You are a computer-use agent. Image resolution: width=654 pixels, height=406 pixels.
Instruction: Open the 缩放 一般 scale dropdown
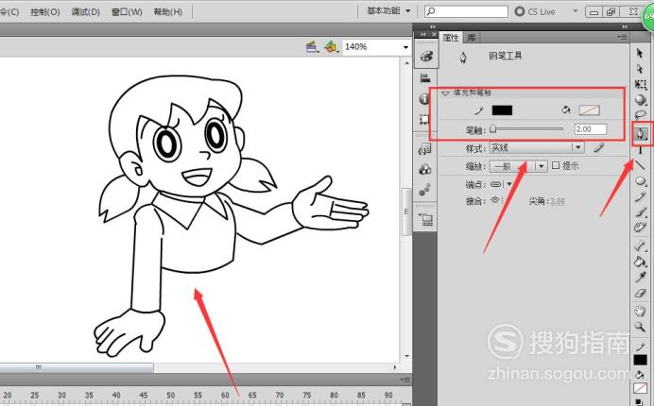[x=518, y=166]
